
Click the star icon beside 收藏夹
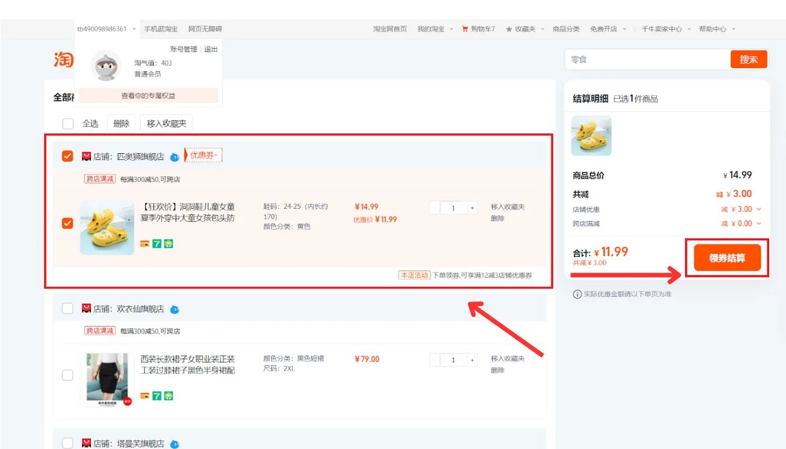pos(509,29)
